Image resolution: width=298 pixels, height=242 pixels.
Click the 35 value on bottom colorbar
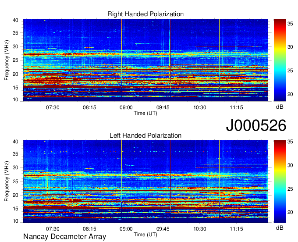click(290, 142)
